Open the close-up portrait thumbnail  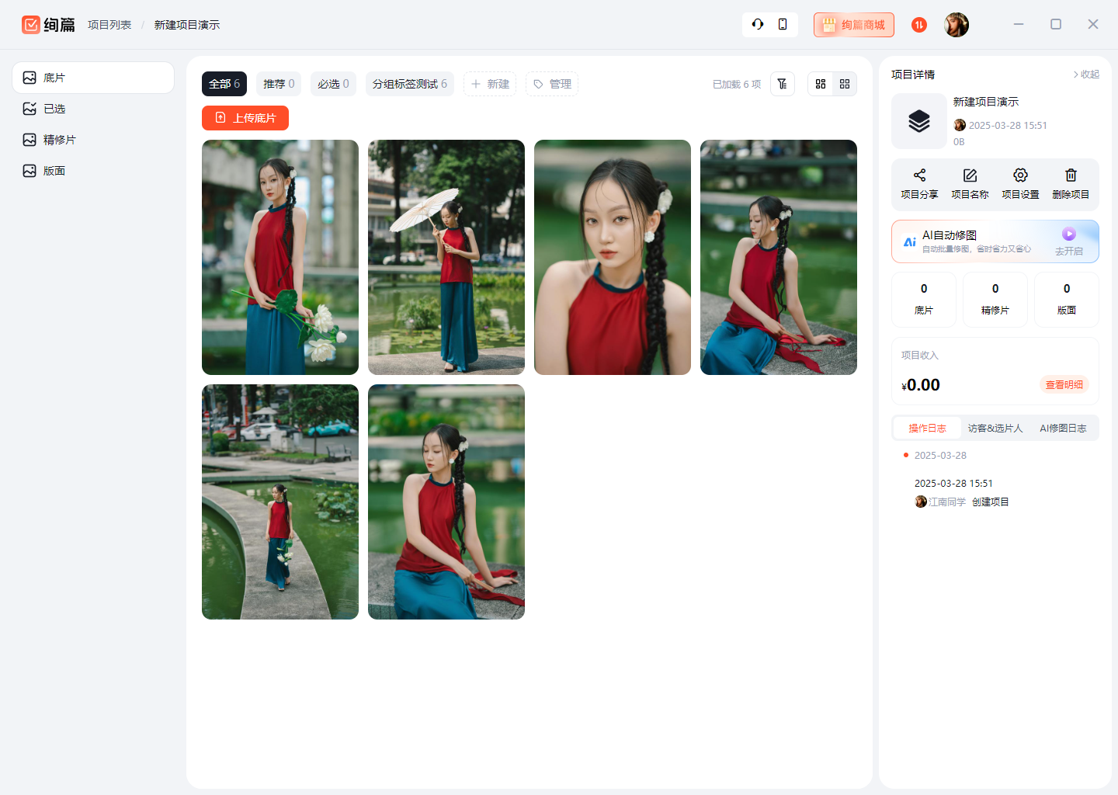click(x=613, y=257)
